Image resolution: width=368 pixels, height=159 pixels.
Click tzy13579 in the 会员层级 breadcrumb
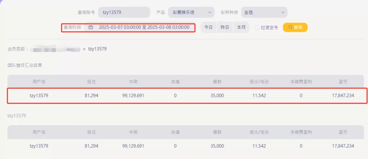pos(97,49)
